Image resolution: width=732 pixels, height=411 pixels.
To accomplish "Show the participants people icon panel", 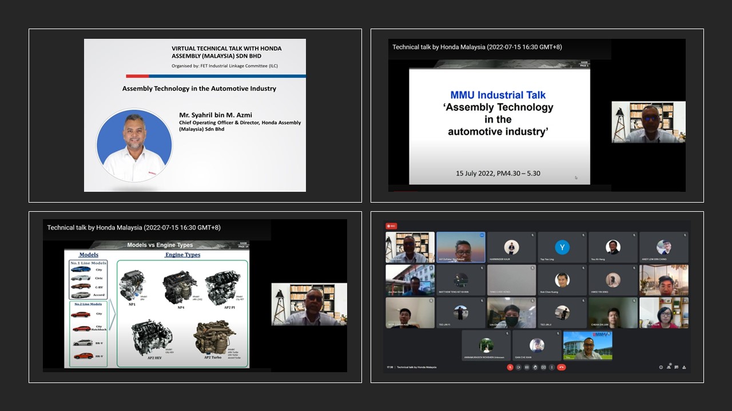I will 669,367.
